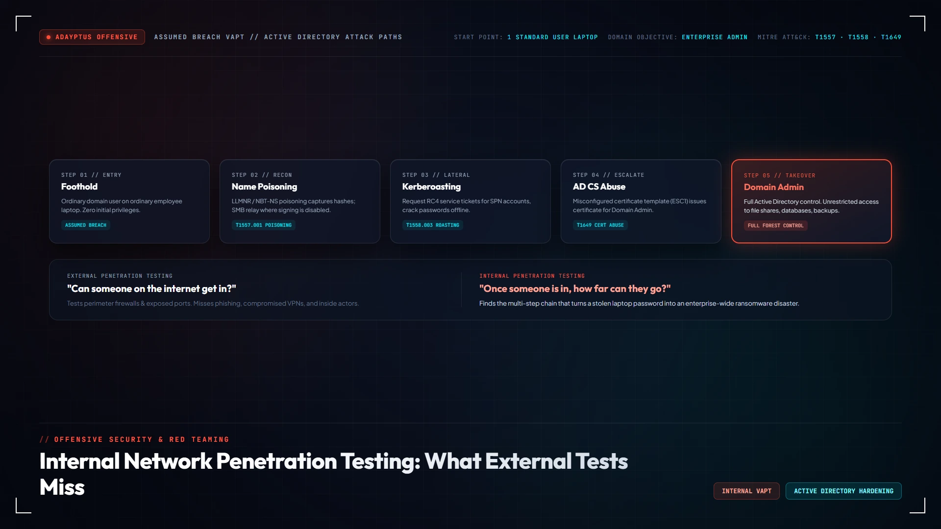Image resolution: width=941 pixels, height=529 pixels.
Task: Open the Domain Admin step card title
Action: [x=774, y=187]
